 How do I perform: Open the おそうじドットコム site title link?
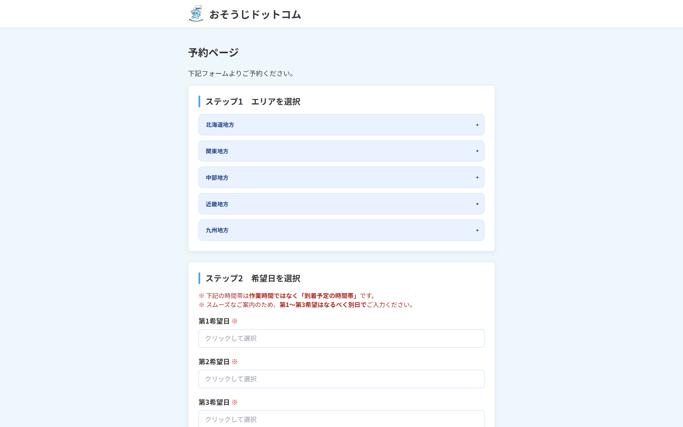point(255,15)
